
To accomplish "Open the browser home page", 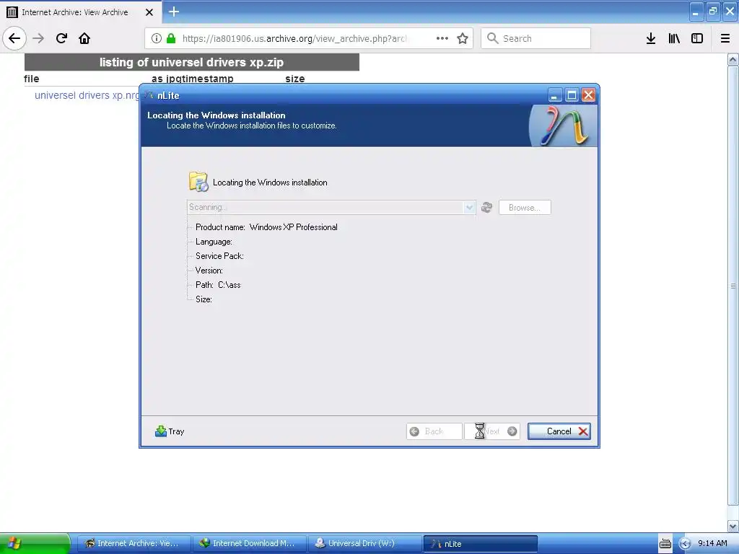I will coord(84,38).
